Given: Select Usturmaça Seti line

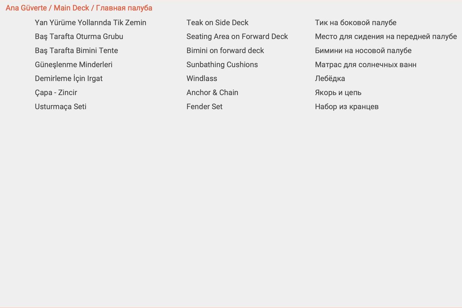Looking at the screenshot, I should point(60,107).
